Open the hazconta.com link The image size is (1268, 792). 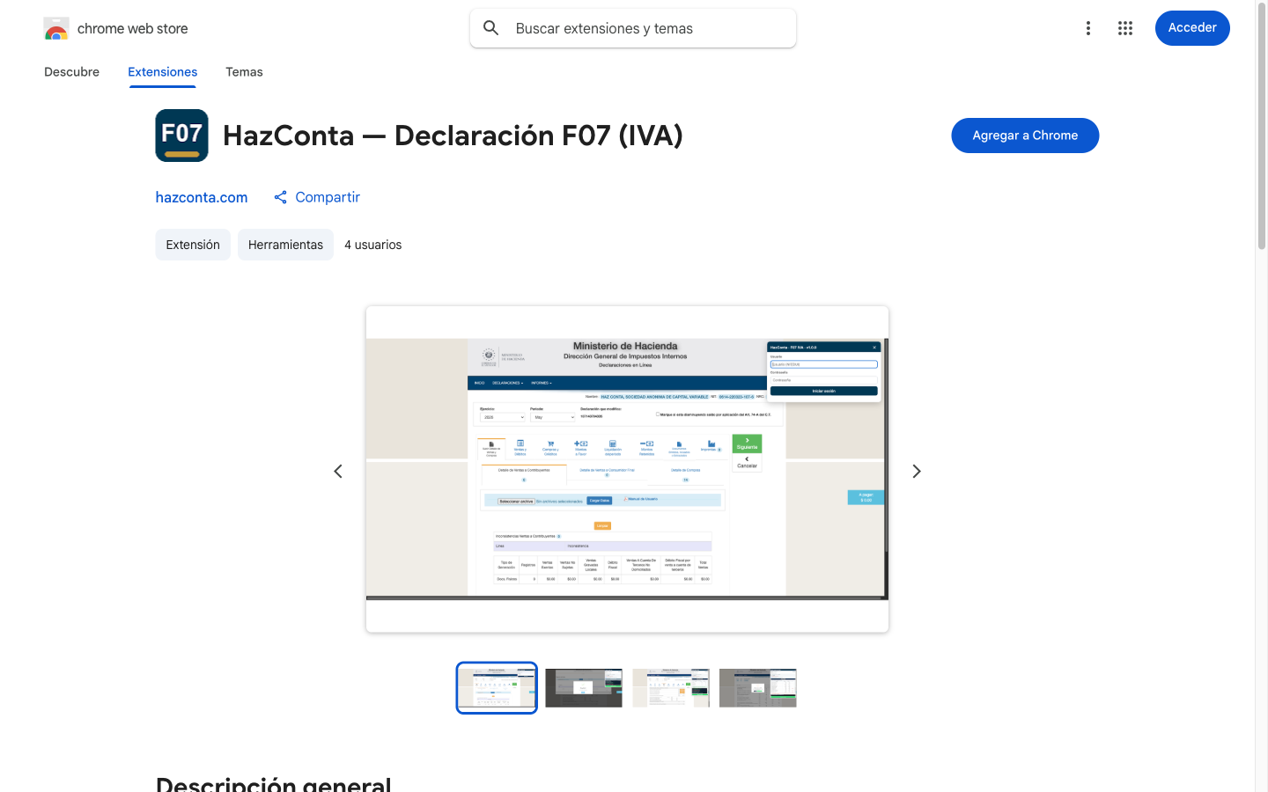point(202,197)
